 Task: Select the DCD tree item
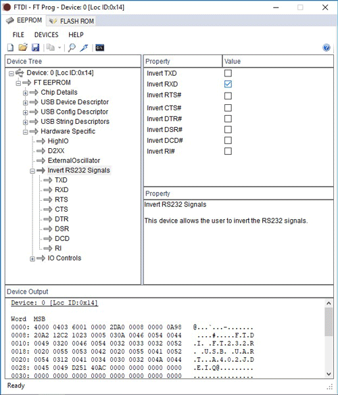tap(62, 239)
